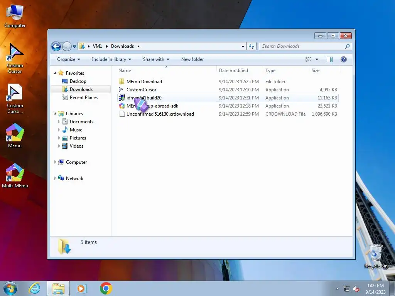
Task: Click the CRDOWNLOAD File type cell
Action: click(x=285, y=114)
